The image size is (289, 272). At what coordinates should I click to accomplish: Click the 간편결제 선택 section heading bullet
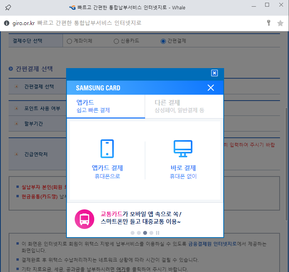(x=11, y=69)
